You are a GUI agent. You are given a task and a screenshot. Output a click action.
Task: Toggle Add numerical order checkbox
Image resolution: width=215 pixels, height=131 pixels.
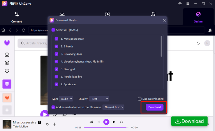click(53, 107)
